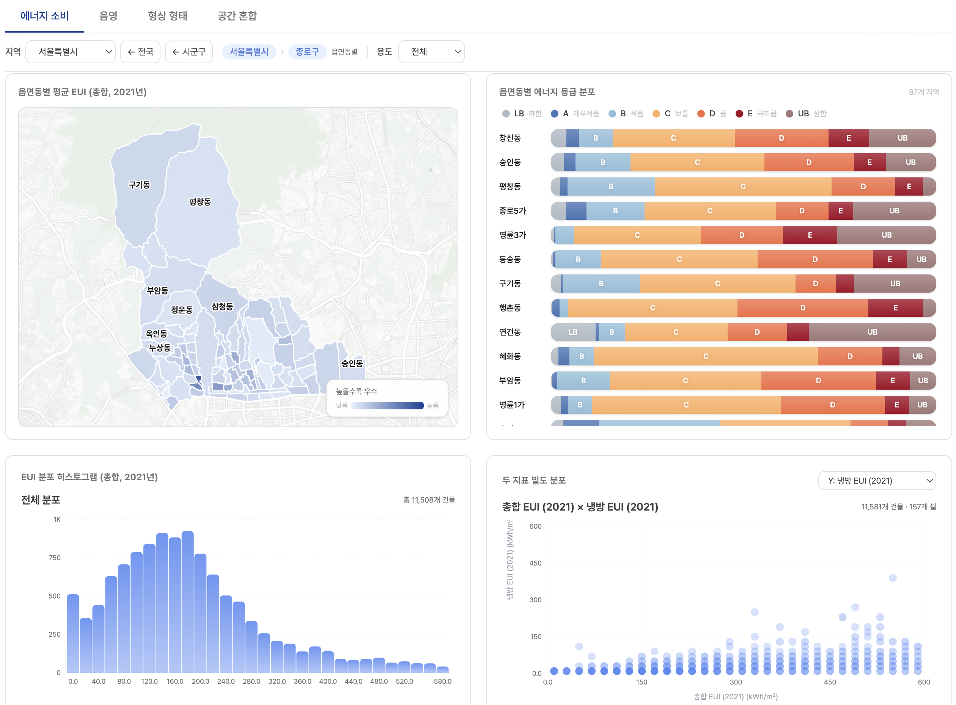Select the 삼청동 map label
956x705 pixels.
click(223, 307)
